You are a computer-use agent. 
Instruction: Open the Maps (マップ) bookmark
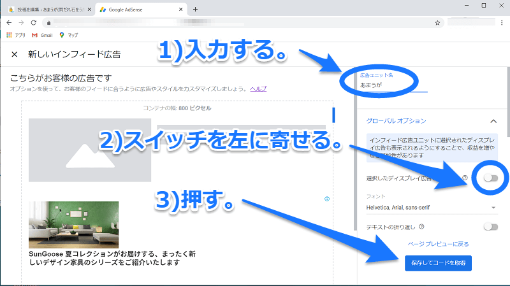[x=68, y=34]
